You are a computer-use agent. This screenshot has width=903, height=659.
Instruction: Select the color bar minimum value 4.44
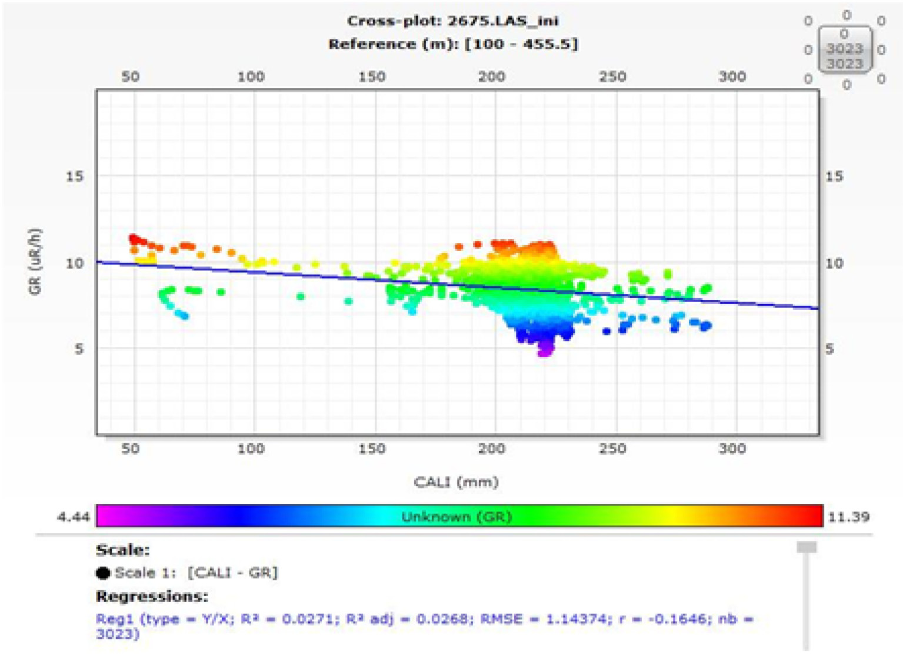73,517
